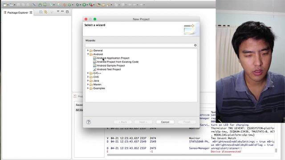The width and height of the screenshot is (285, 160).
Task: Select the C/C++ folder row
Action: [95, 73]
